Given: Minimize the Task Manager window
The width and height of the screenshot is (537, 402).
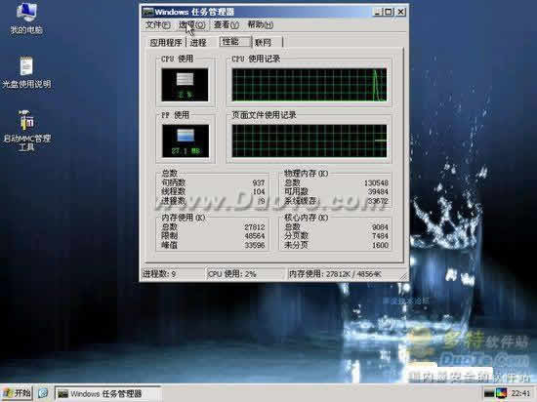Looking at the screenshot, I should click(377, 12).
